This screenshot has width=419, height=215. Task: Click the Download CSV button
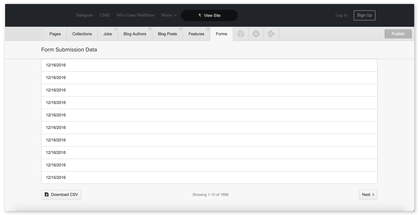[61, 194]
